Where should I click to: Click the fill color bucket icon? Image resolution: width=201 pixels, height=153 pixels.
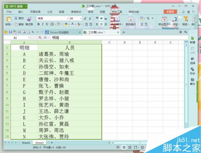66,24
